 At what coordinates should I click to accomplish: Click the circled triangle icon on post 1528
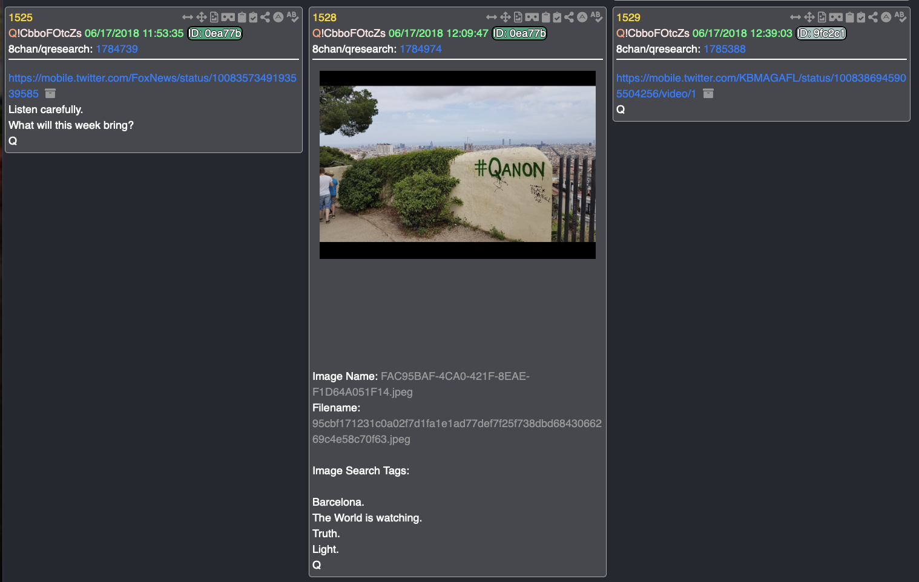point(582,18)
